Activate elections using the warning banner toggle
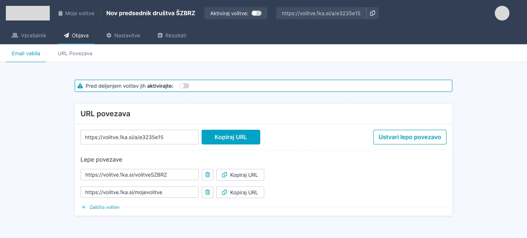This screenshot has height=238, width=527. coord(184,86)
